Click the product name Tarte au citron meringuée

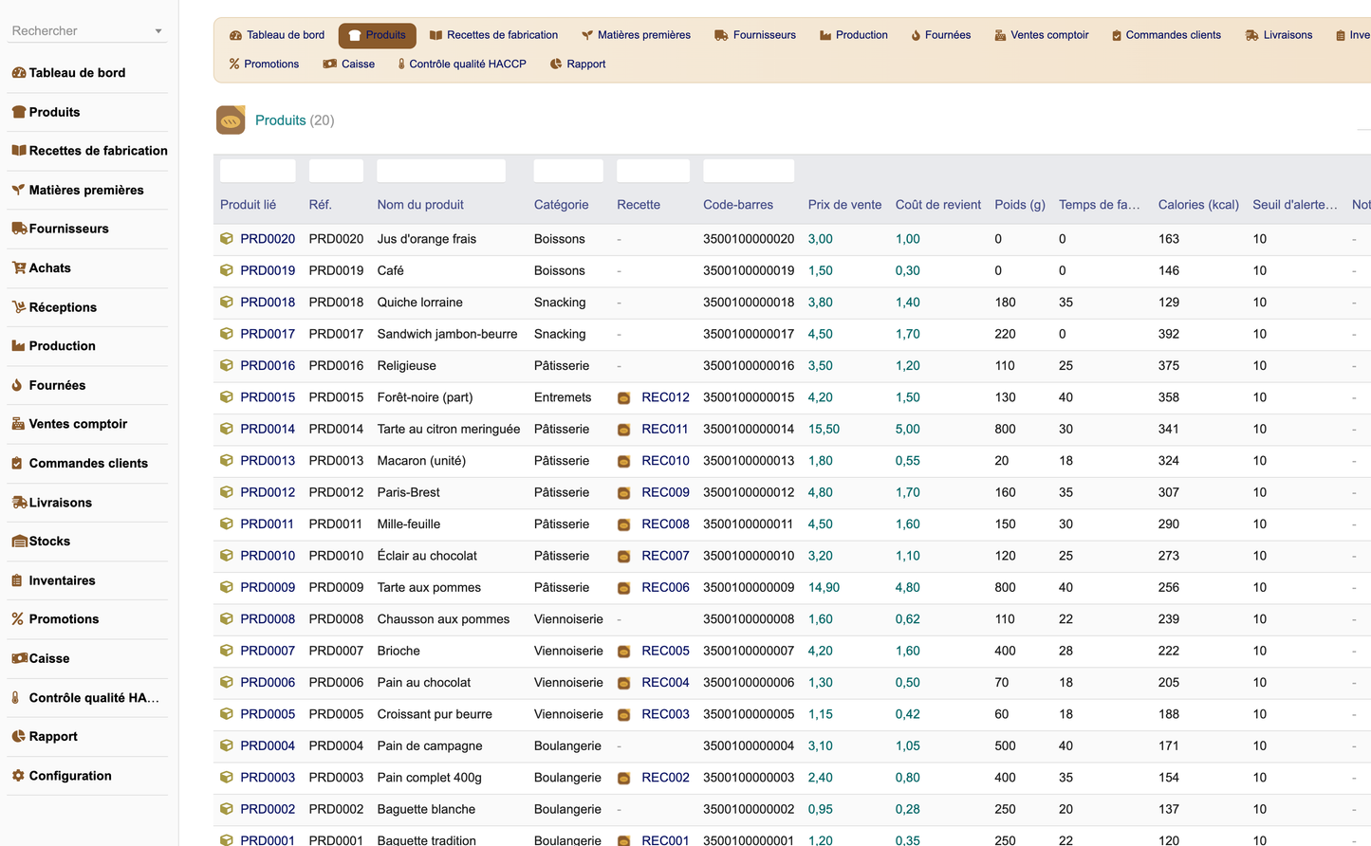(x=449, y=429)
